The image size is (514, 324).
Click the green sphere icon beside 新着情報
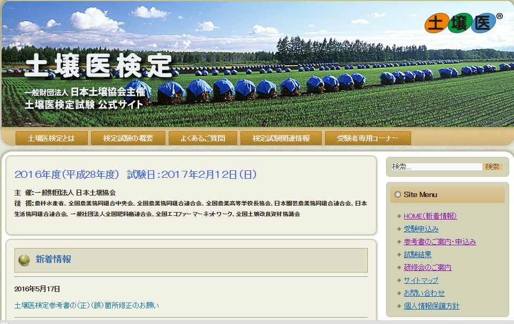24,260
